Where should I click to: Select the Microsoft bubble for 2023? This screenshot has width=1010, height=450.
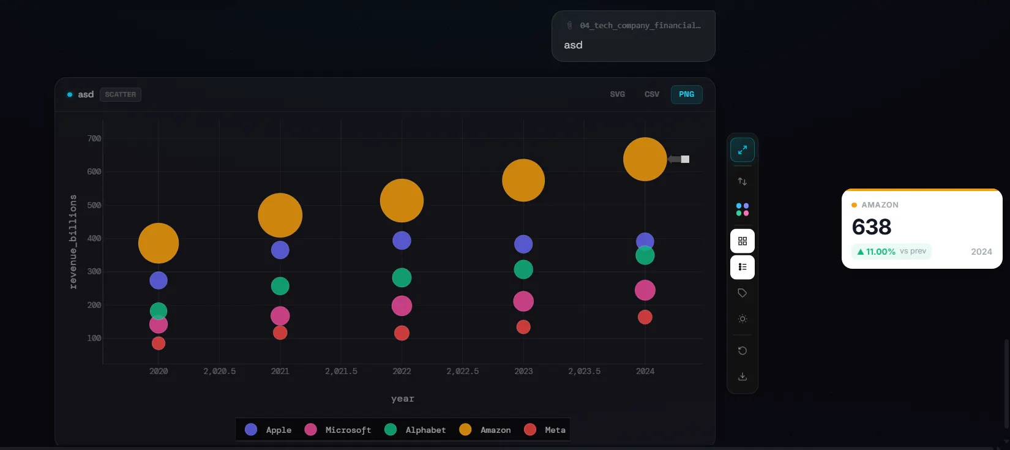coord(523,301)
